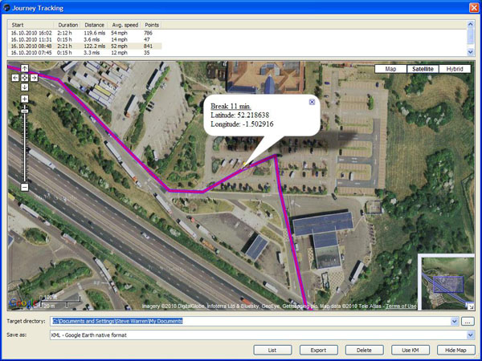Zoom in with the plus button
Viewport: 482px width, 361px height.
[x=25, y=99]
